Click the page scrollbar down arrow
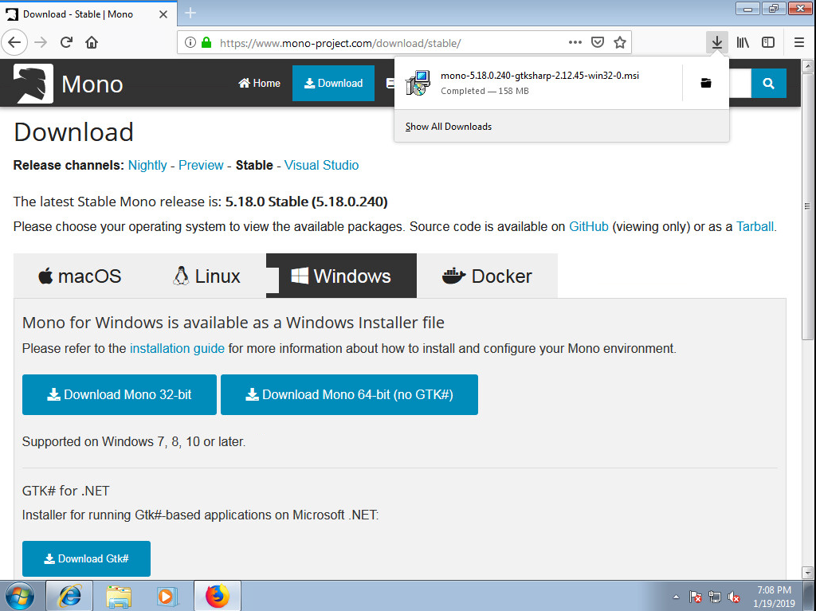The height and width of the screenshot is (611, 816). (808, 573)
